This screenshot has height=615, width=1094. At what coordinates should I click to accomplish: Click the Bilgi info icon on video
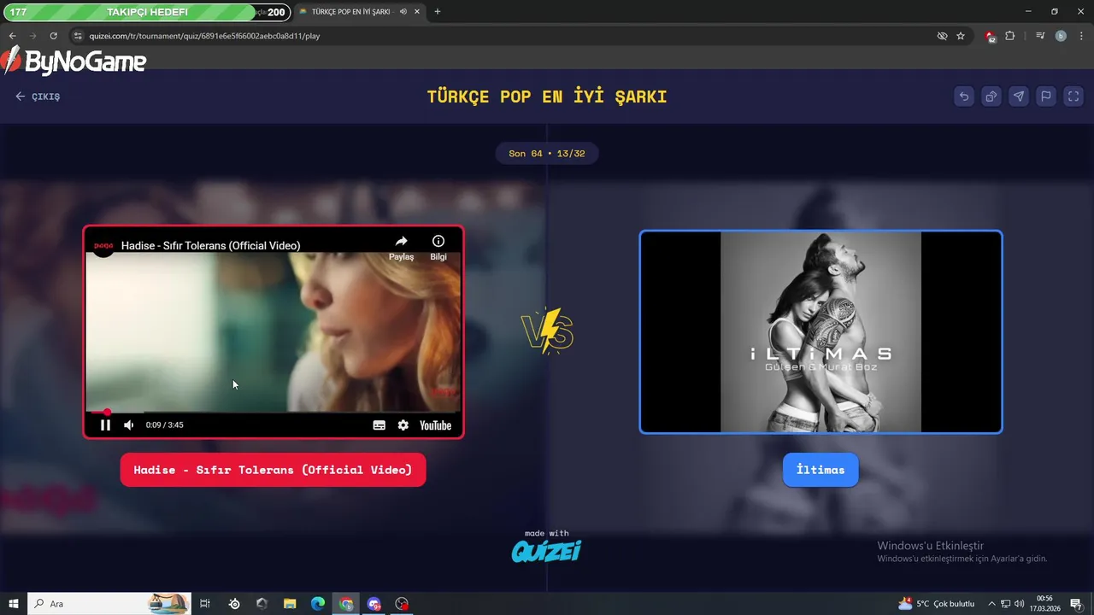point(438,247)
